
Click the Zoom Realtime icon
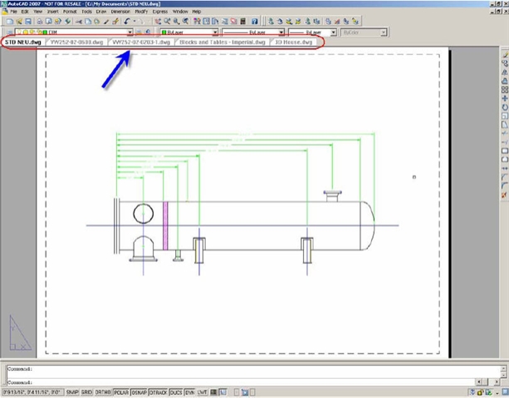(167, 22)
